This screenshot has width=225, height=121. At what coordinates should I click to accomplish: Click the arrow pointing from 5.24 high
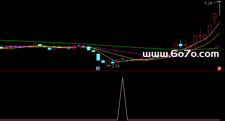pyautogui.click(x=216, y=2)
